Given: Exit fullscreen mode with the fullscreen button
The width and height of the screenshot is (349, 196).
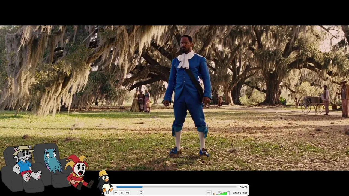Looking at the screenshot, I should [x=141, y=192].
